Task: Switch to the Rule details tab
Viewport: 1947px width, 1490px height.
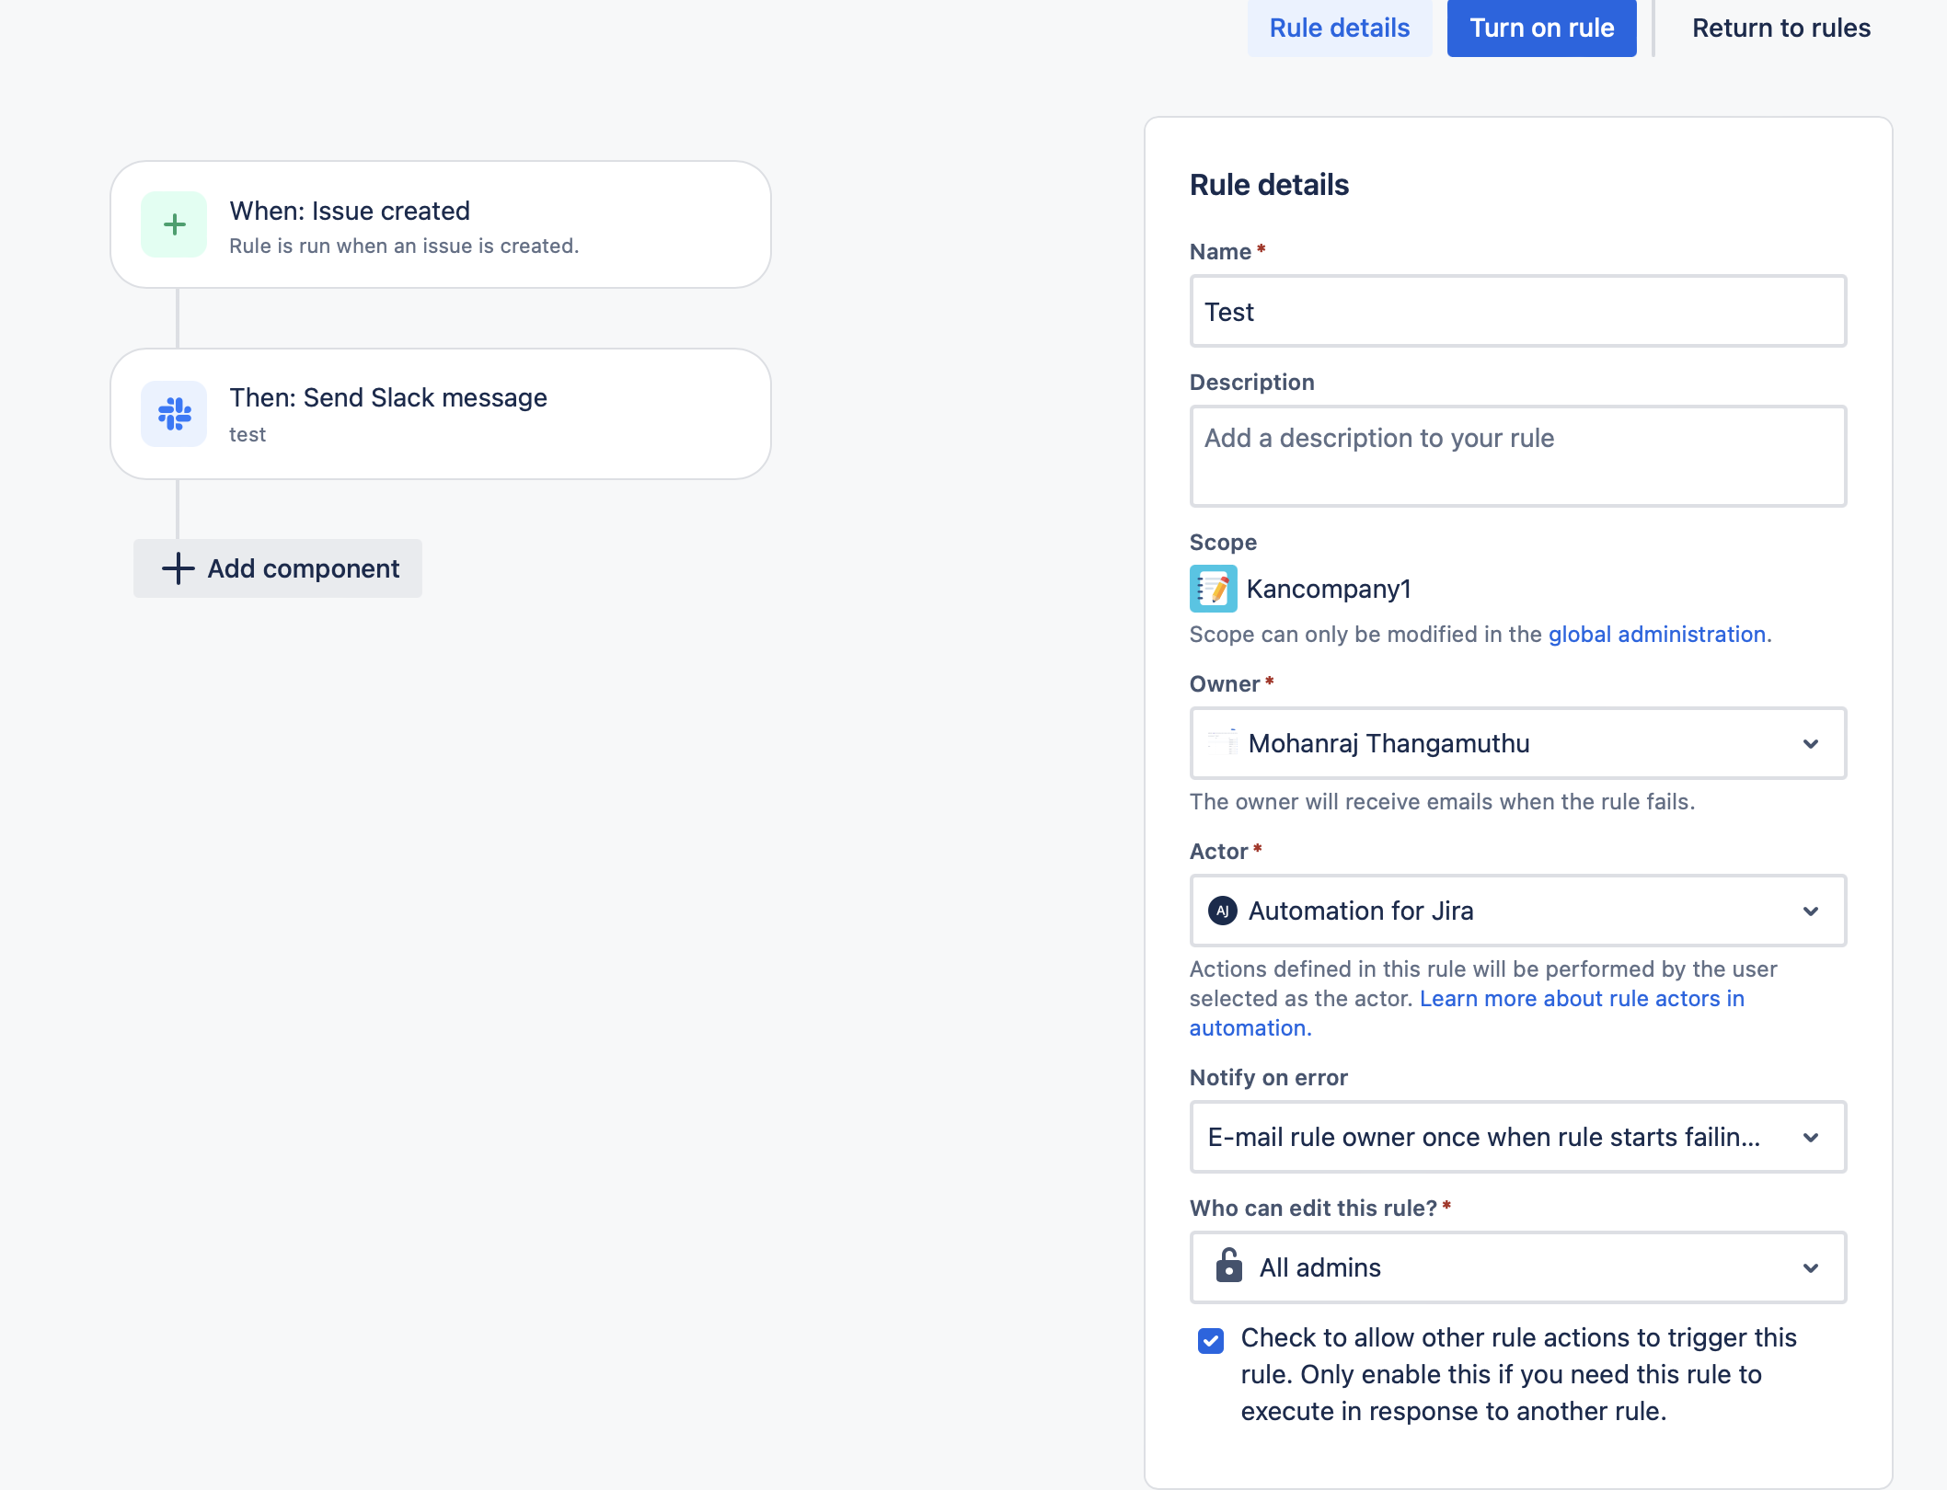Action: tap(1339, 28)
